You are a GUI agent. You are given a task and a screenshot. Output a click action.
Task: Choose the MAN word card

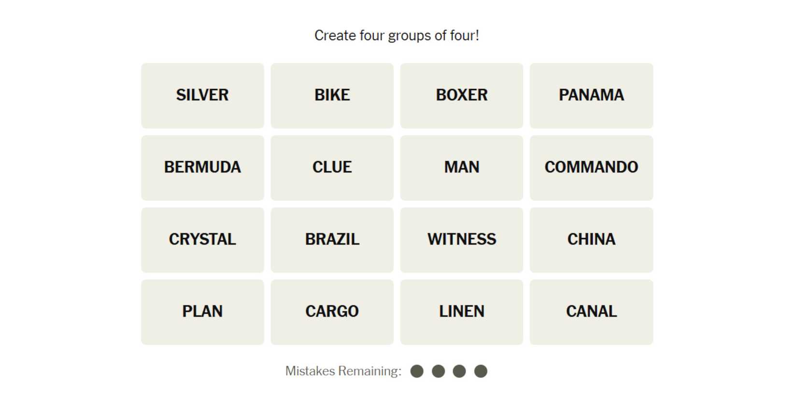click(461, 167)
